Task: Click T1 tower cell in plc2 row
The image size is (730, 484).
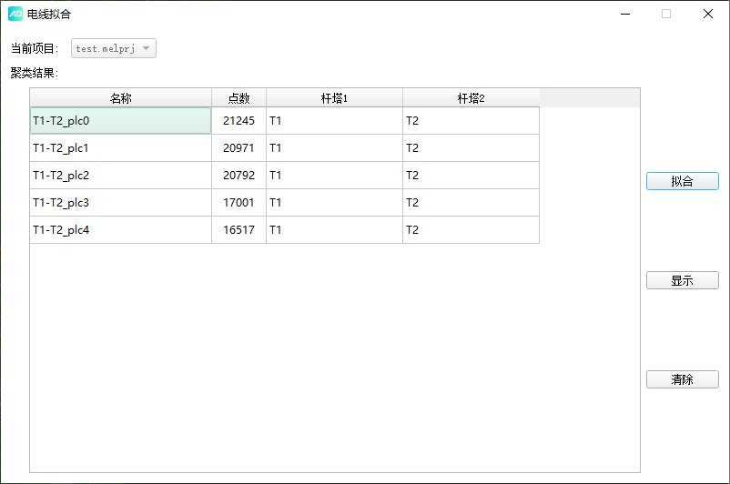Action: click(334, 176)
